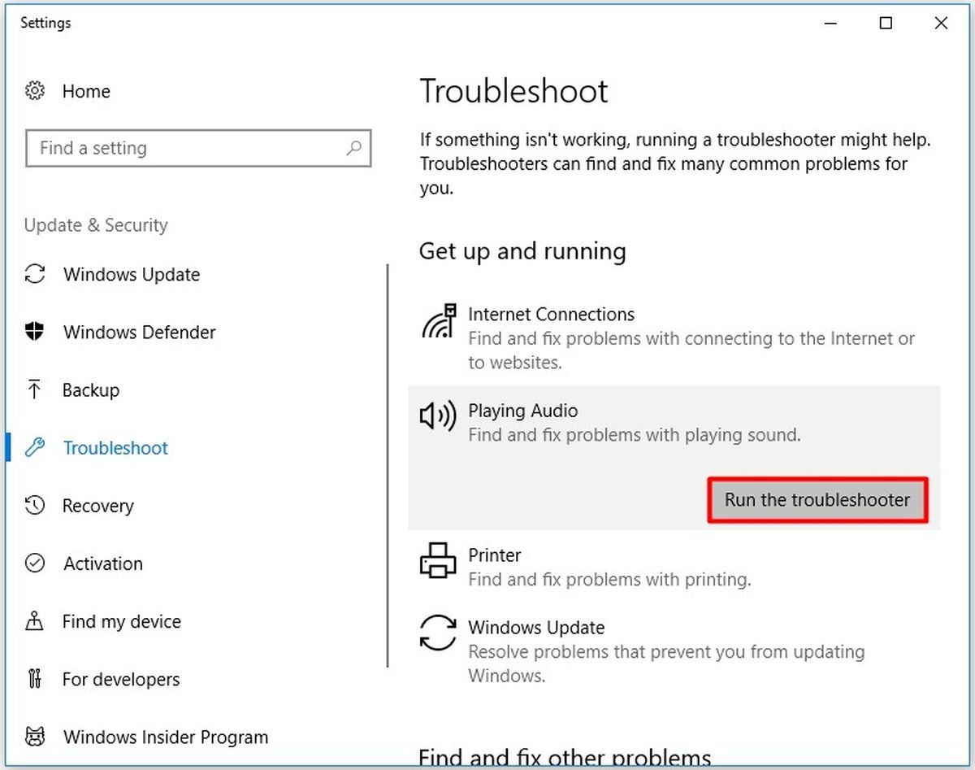Image resolution: width=975 pixels, height=770 pixels.
Task: Click the Windows Update sync icon in sidebar
Action: 35,274
